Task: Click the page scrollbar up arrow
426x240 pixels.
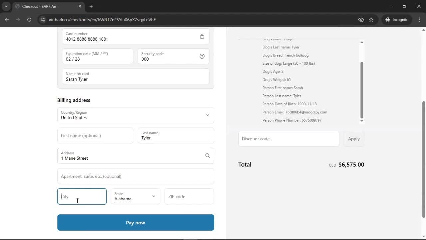Action: tap(424, 30)
